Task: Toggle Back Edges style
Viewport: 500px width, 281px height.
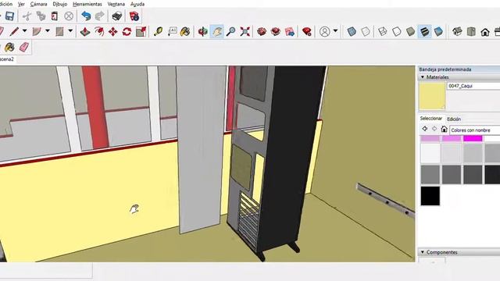Action: [x=366, y=31]
